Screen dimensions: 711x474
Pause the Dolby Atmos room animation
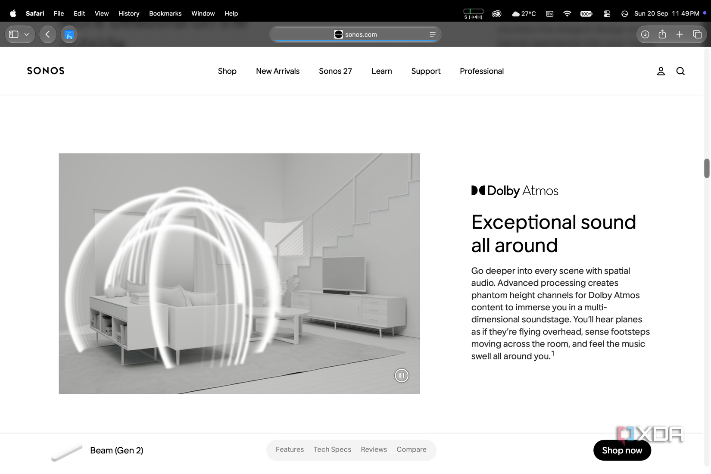(x=402, y=376)
